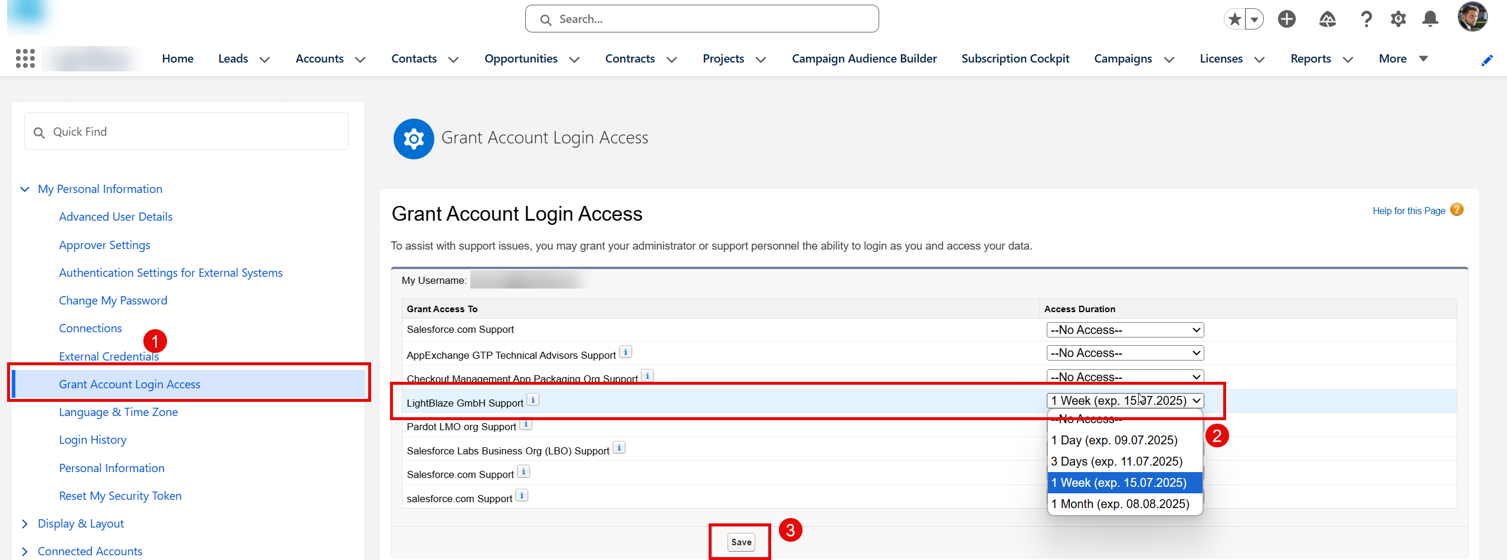The height and width of the screenshot is (560, 1507).
Task: Expand the Contacts tab dropdown chevron
Action: (x=454, y=60)
